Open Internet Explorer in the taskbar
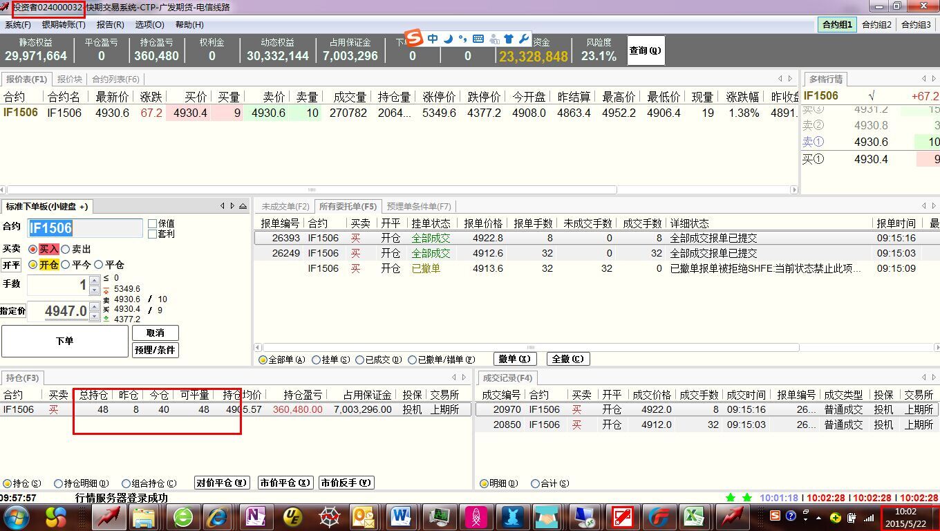Viewport: 940px width, 531px height. [x=218, y=516]
